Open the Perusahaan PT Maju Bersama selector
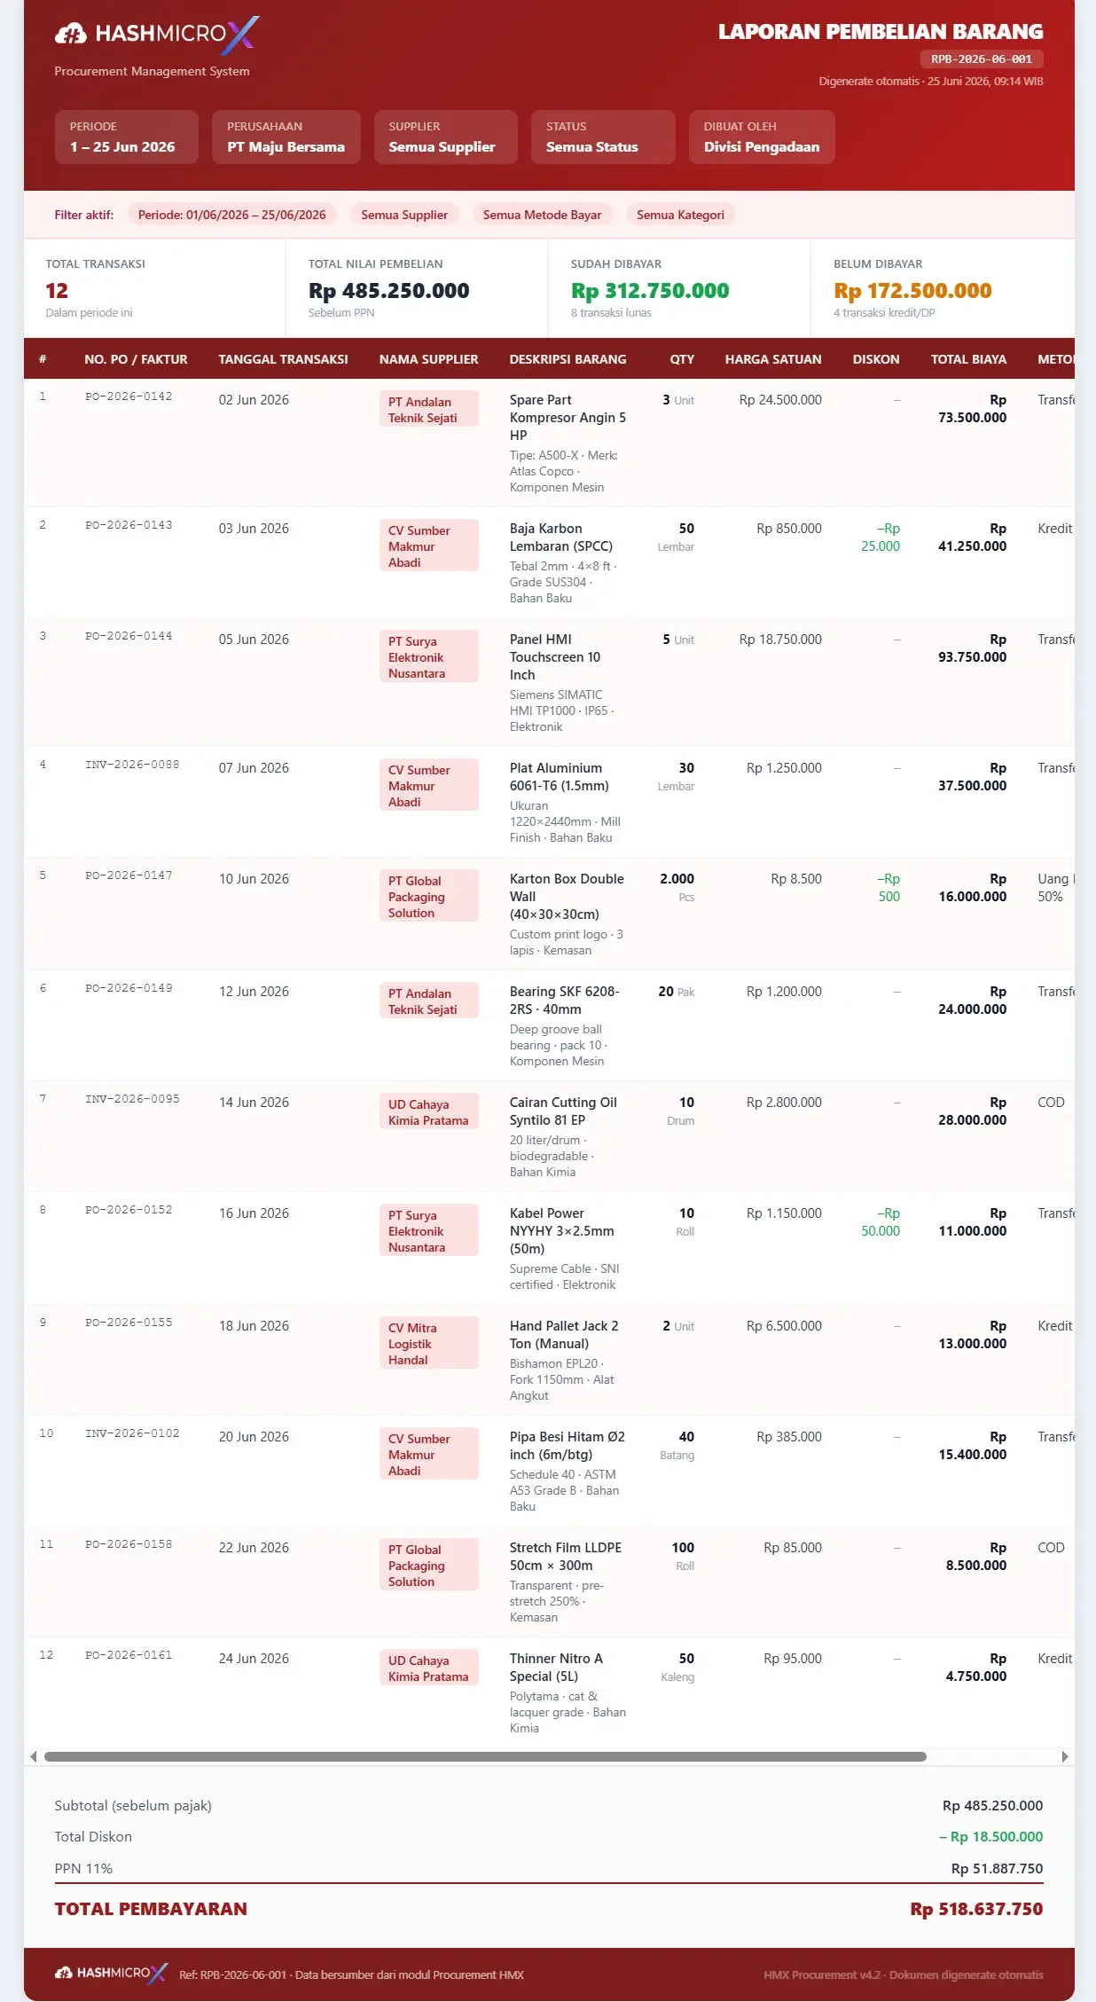Image resolution: width=1096 pixels, height=2002 pixels. point(286,137)
